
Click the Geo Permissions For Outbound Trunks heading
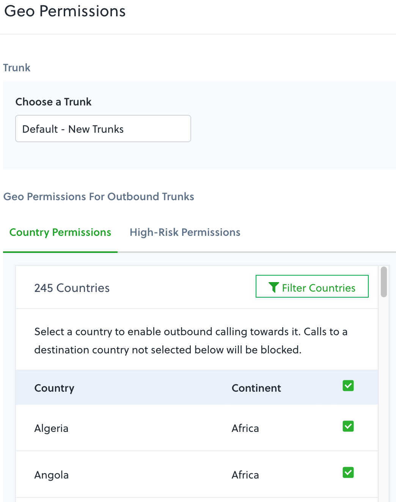99,197
